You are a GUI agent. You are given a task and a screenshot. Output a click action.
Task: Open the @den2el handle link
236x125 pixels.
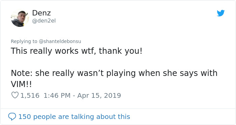click(44, 21)
